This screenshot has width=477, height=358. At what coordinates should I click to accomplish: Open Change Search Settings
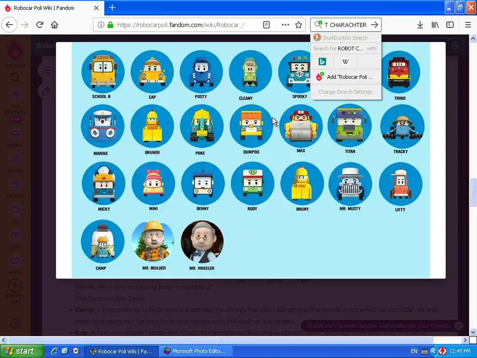tap(345, 92)
